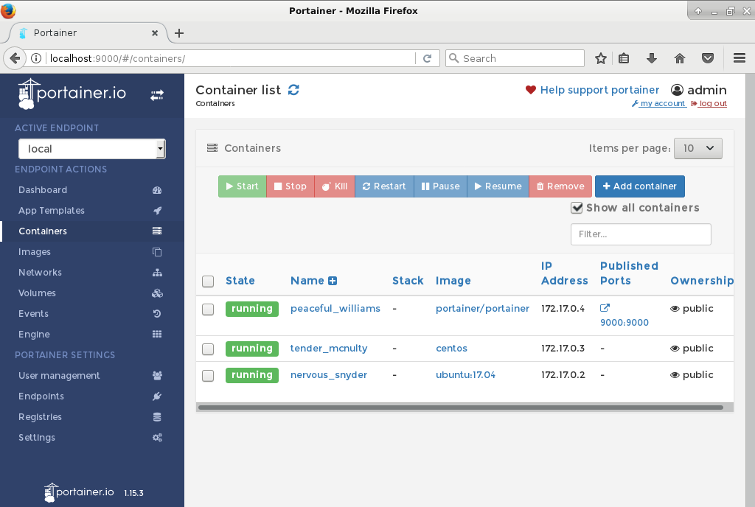This screenshot has height=507, width=755.
Task: Sort table by State column header
Action: click(x=240, y=281)
